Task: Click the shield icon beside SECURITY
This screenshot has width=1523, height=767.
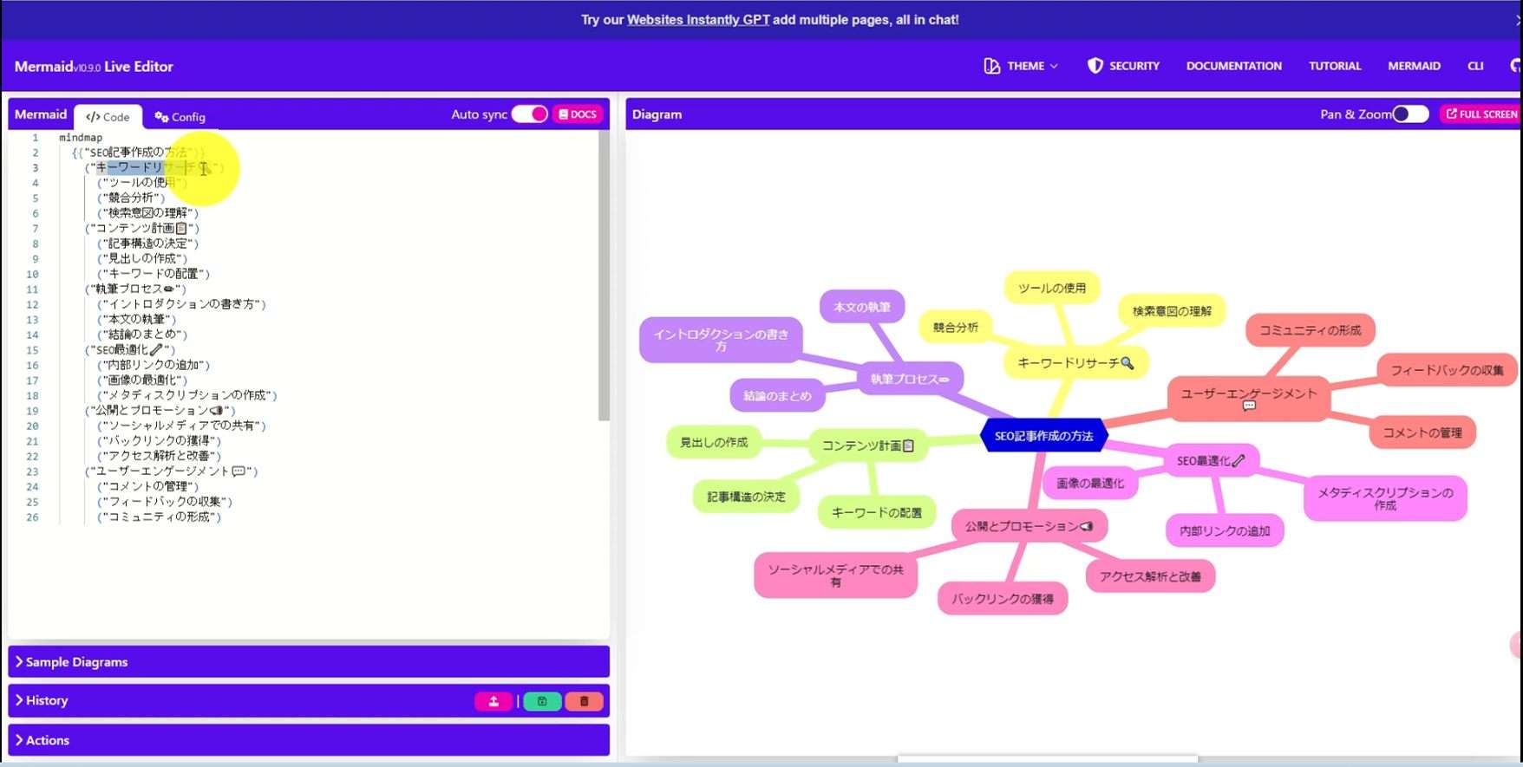Action: pos(1095,66)
